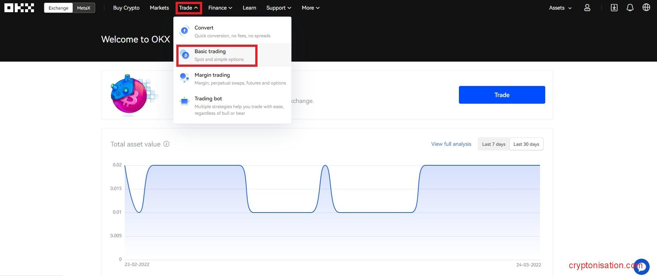Click the Trading bot robot icon
The image size is (657, 276).
click(x=184, y=101)
